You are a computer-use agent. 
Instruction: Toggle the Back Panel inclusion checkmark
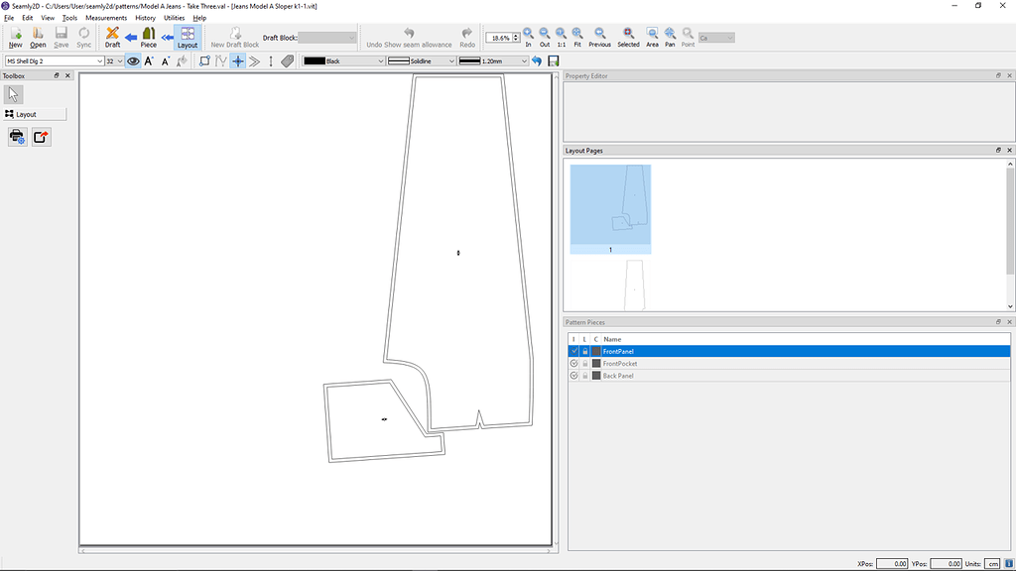[573, 375]
